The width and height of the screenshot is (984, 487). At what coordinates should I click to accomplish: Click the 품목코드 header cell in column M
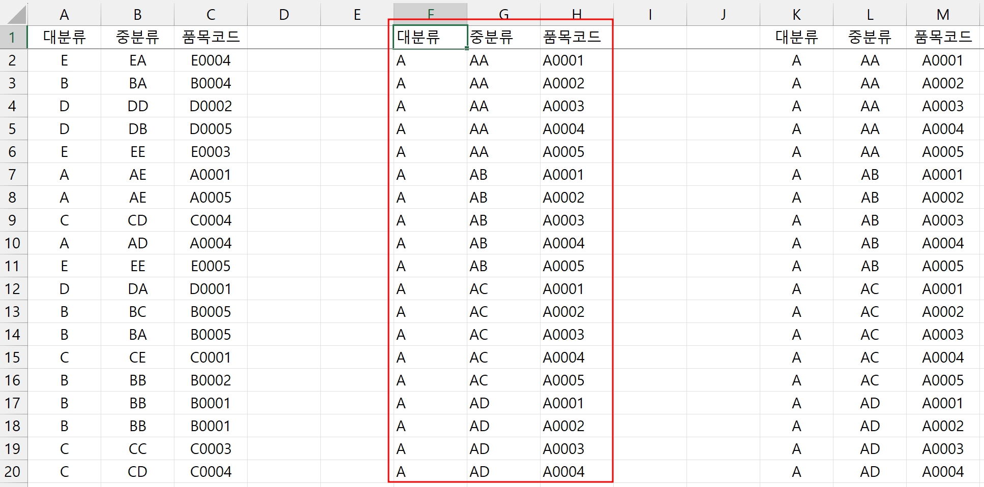943,37
